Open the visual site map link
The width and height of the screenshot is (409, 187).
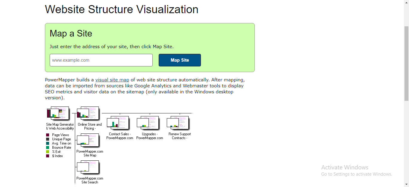[112, 80]
